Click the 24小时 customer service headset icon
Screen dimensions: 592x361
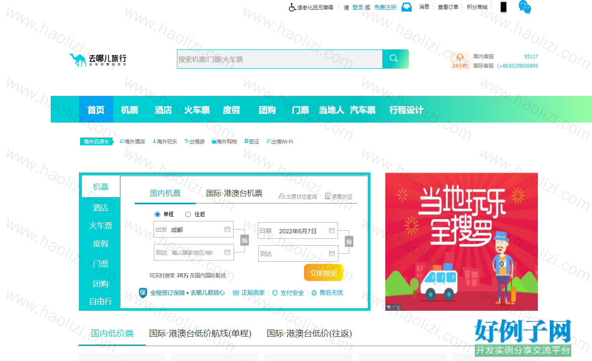[460, 61]
